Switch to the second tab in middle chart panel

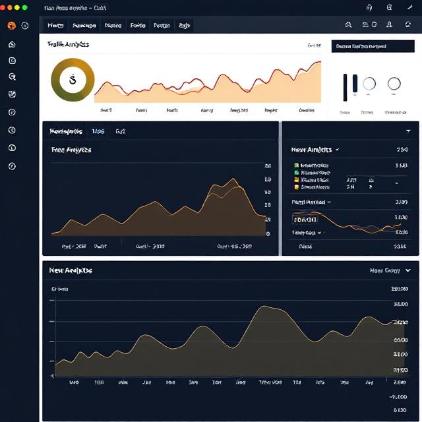pos(98,131)
